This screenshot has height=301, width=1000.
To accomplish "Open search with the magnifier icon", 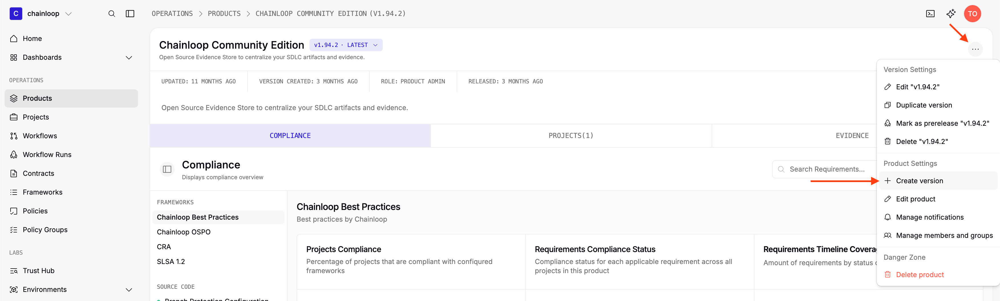I will 112,14.
